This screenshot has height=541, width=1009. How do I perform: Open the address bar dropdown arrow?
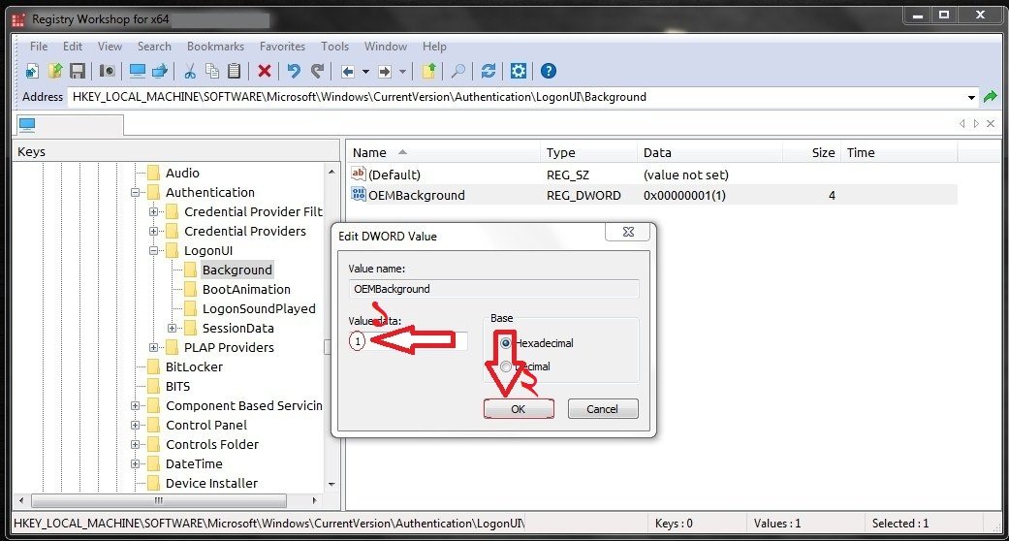tap(971, 98)
